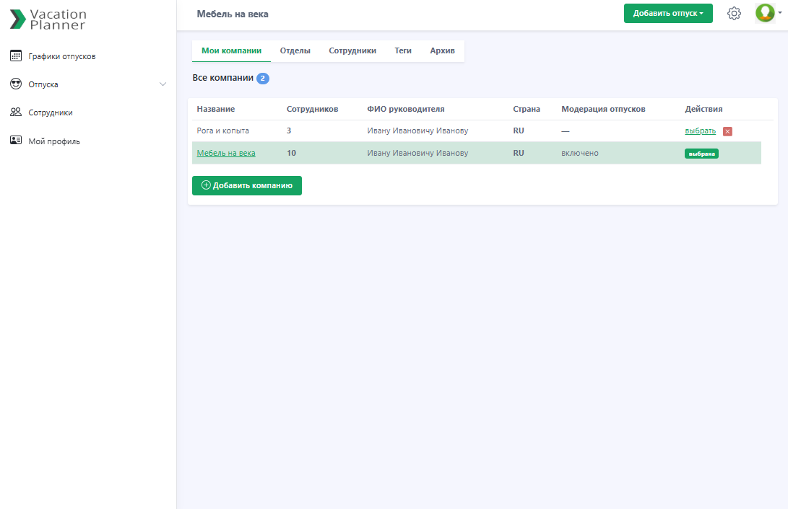
Task: Click the выбрать link for Рога и копыта
Action: tap(700, 130)
